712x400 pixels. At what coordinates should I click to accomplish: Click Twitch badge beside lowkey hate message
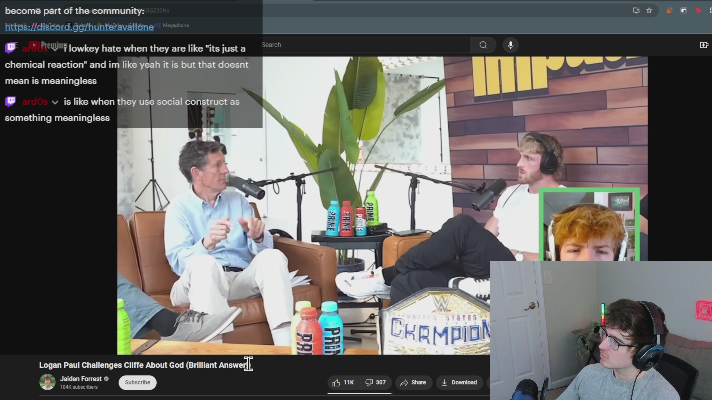[11, 48]
